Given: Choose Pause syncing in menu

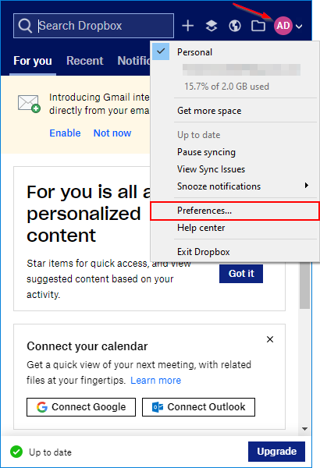Looking at the screenshot, I should click(235, 152).
